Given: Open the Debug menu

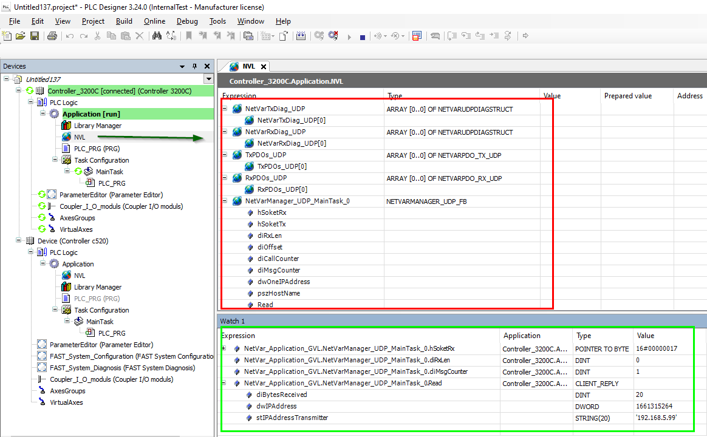Looking at the screenshot, I should pos(187,21).
